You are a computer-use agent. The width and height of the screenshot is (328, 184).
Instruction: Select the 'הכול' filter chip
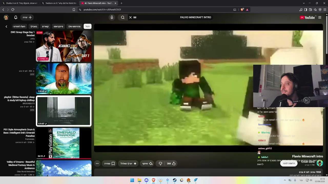88,26
